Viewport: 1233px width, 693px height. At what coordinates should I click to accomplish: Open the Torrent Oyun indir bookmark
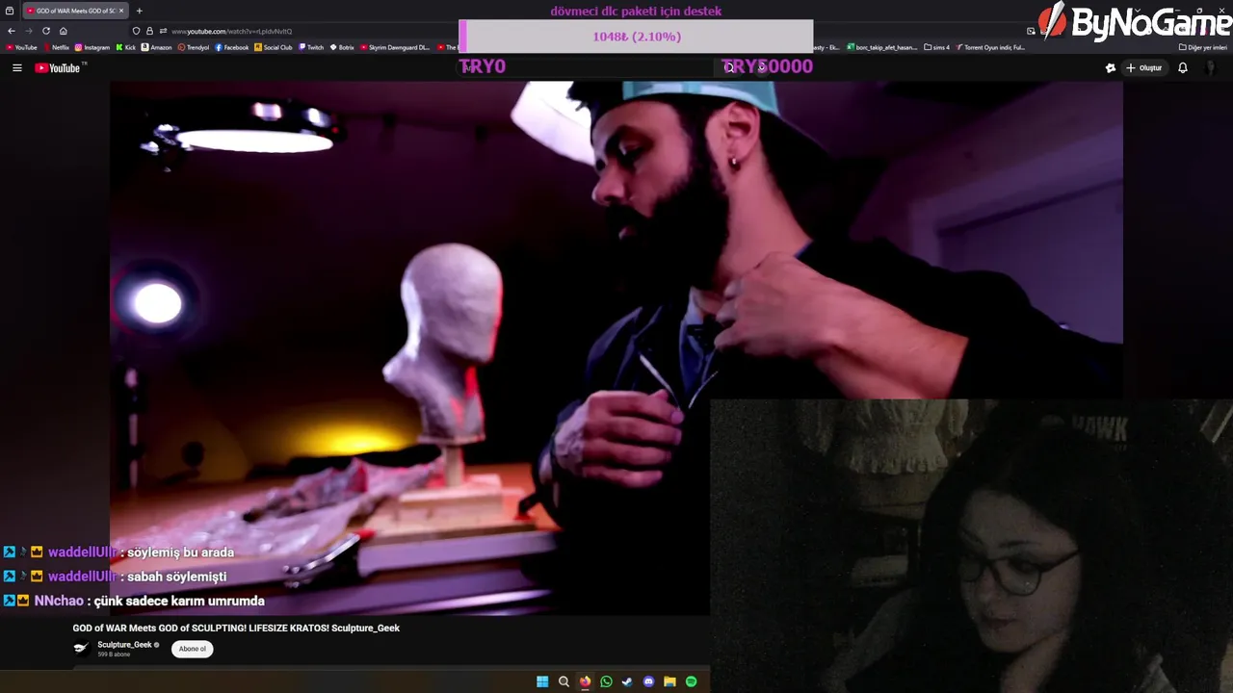click(990, 47)
